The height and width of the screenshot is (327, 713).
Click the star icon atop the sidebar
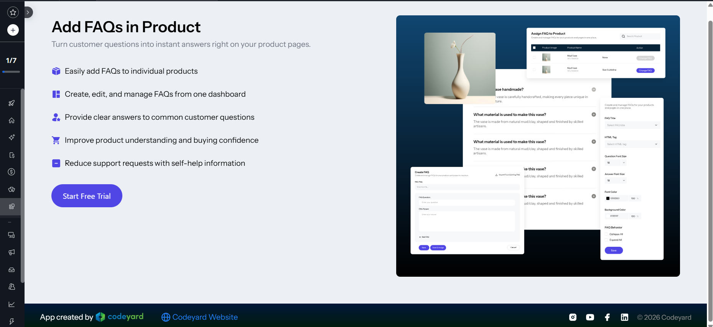(x=13, y=12)
